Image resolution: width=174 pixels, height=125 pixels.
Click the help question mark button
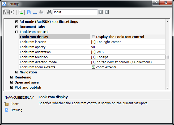[156, 3]
